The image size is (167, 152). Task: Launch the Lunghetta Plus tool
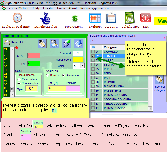coord(46,18)
